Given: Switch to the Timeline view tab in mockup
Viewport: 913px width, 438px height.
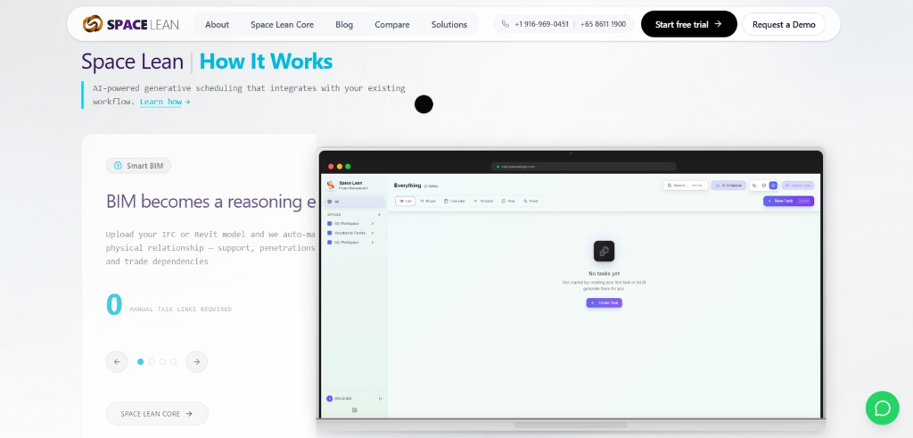Looking at the screenshot, I should [483, 201].
